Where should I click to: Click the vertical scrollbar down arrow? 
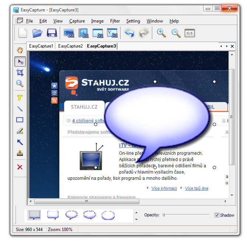pyautogui.click(x=232, y=195)
